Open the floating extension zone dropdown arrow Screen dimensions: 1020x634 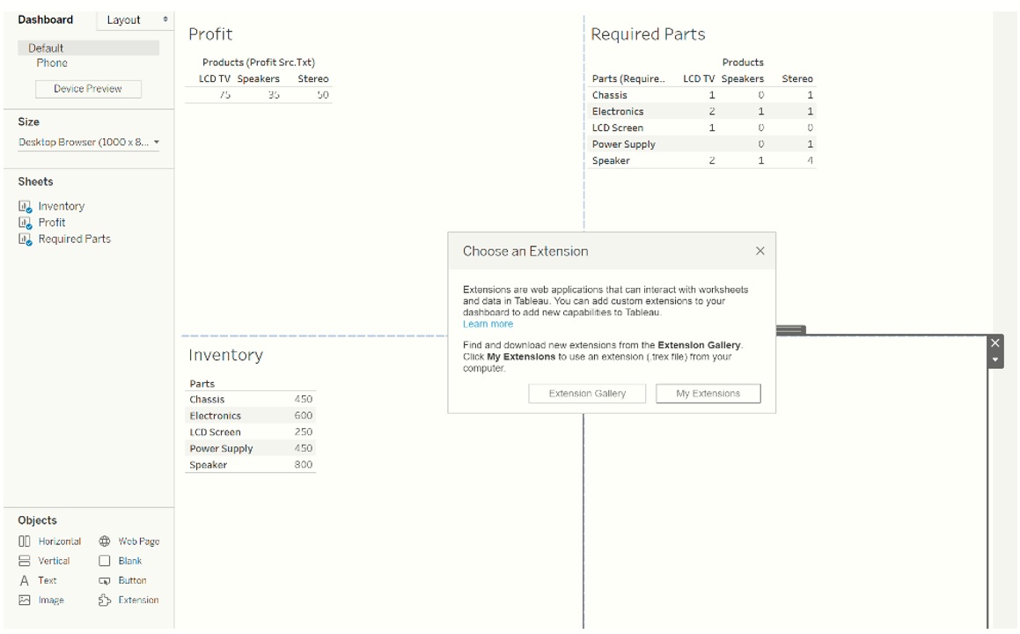995,358
